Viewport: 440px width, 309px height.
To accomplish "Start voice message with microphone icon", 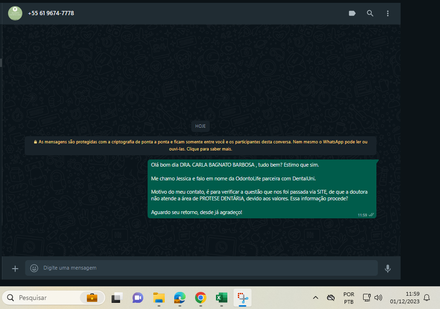I will (x=388, y=269).
